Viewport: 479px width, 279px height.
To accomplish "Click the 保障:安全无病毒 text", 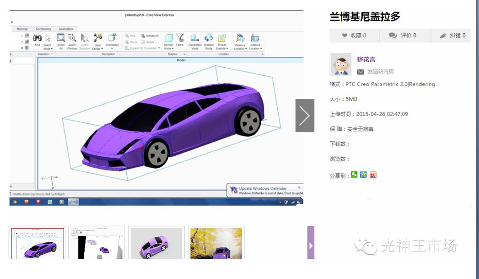I will tap(351, 129).
